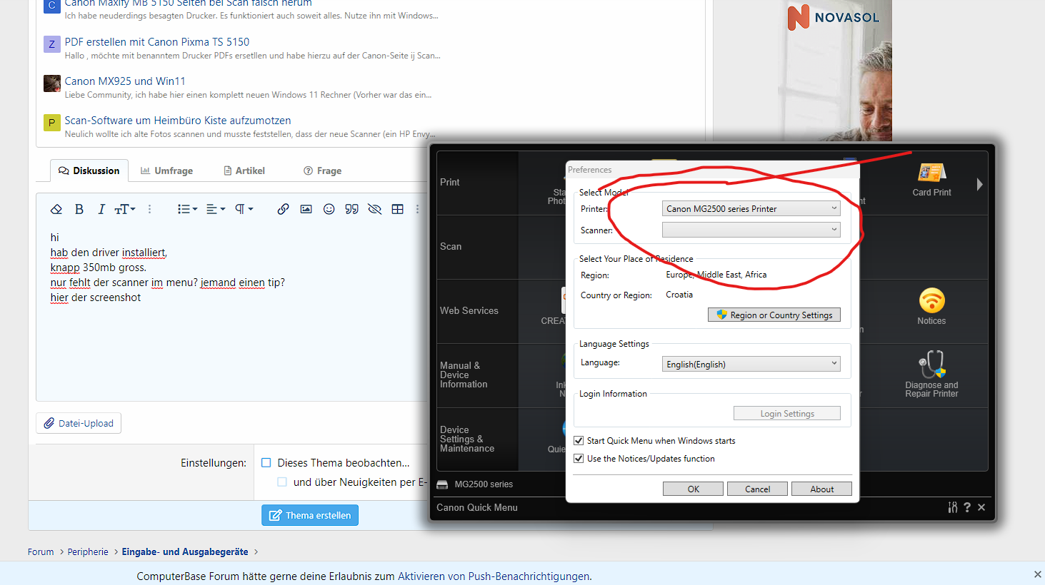Close the Canon Quick Menu window
The image size is (1045, 585).
[x=981, y=507]
